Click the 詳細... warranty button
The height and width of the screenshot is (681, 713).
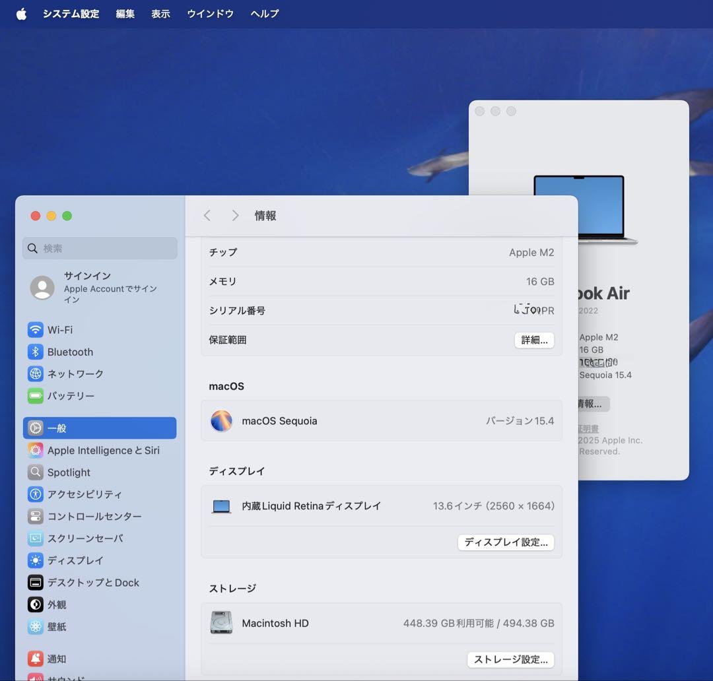pos(534,340)
